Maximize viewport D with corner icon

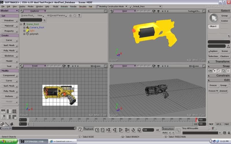coord(204,66)
